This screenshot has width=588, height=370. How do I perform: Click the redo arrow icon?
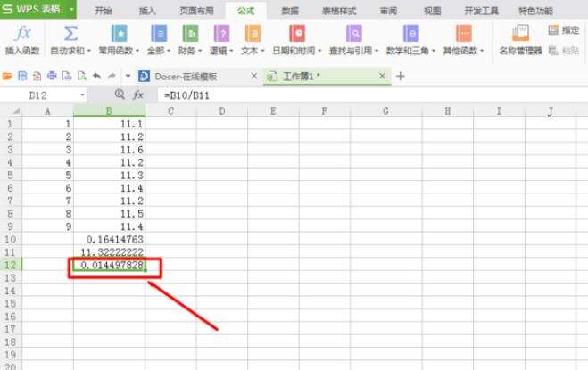[112, 76]
